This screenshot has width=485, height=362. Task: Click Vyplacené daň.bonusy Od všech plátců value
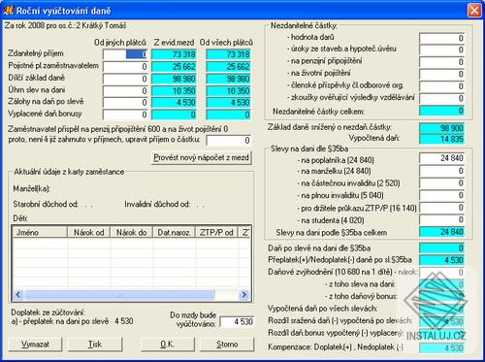coord(229,115)
